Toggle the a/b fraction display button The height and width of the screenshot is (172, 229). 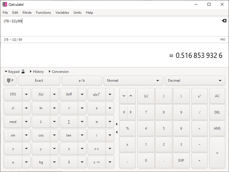pyautogui.click(x=82, y=81)
